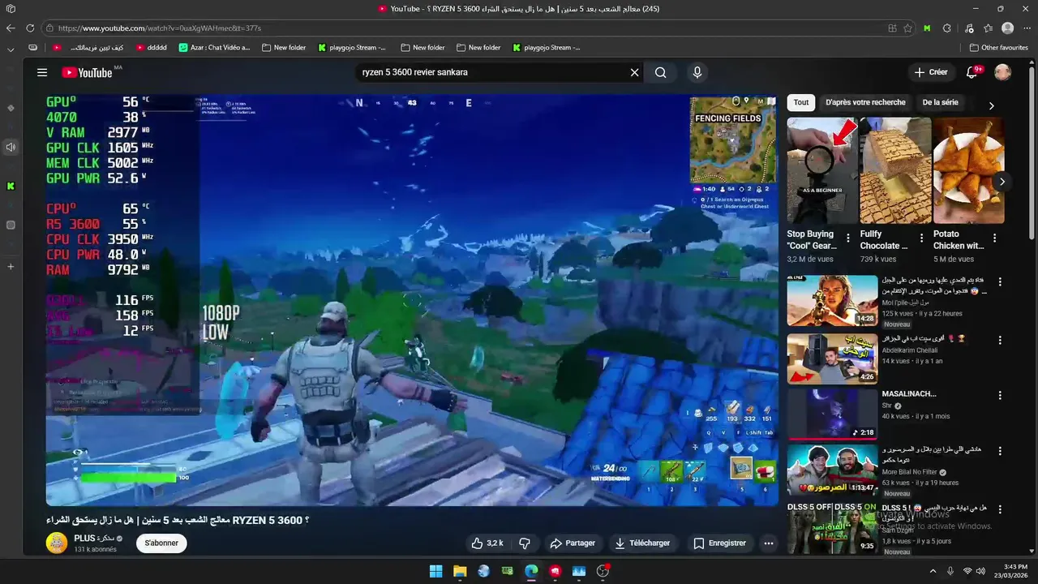Screen dimensions: 1038x584
Task: Open the Other favourites folder
Action: [999, 47]
